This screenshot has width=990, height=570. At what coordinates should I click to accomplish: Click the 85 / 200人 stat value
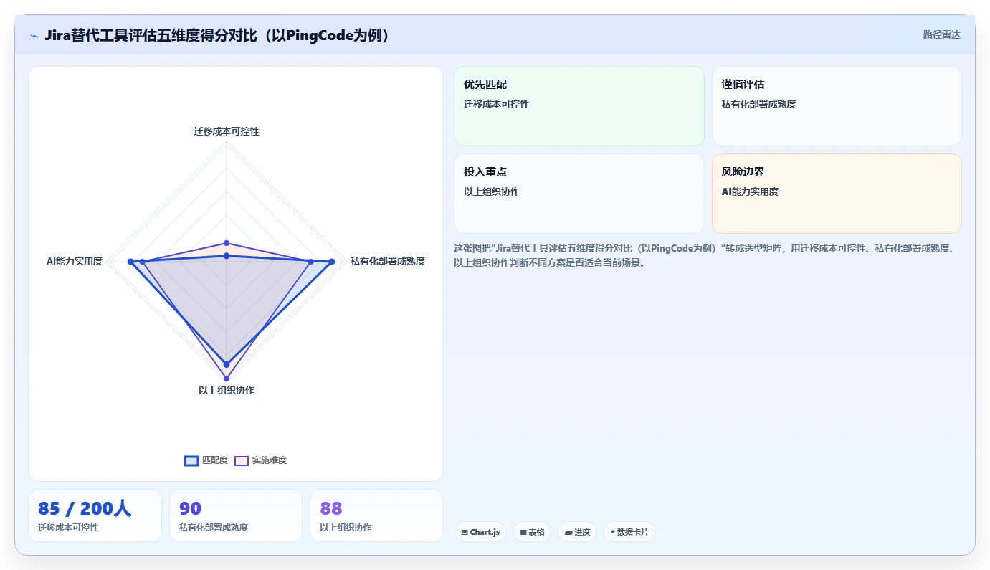point(85,508)
